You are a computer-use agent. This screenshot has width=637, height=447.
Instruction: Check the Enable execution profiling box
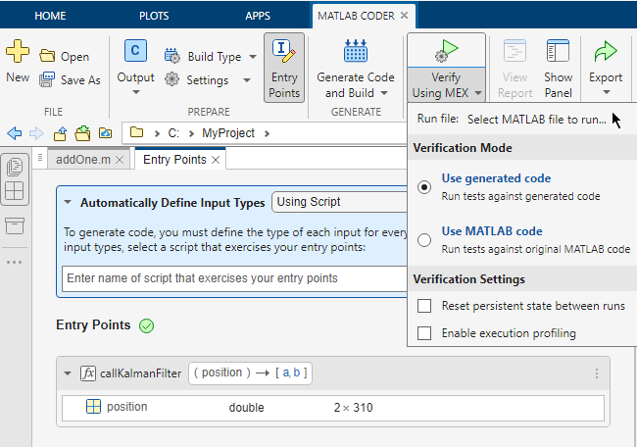pos(424,333)
